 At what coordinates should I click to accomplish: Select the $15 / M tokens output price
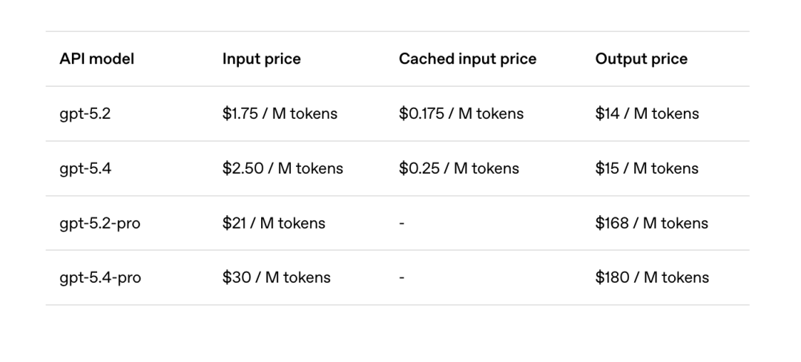(647, 169)
